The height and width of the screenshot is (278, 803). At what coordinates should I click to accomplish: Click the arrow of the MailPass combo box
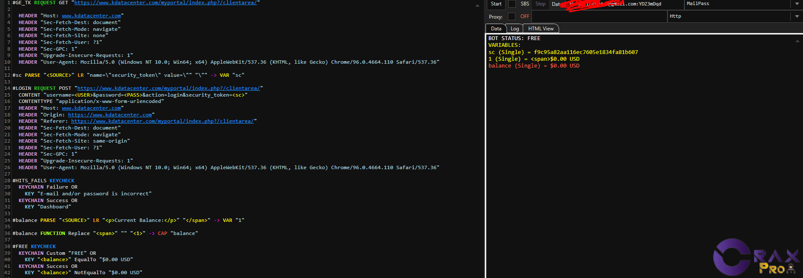pos(797,4)
